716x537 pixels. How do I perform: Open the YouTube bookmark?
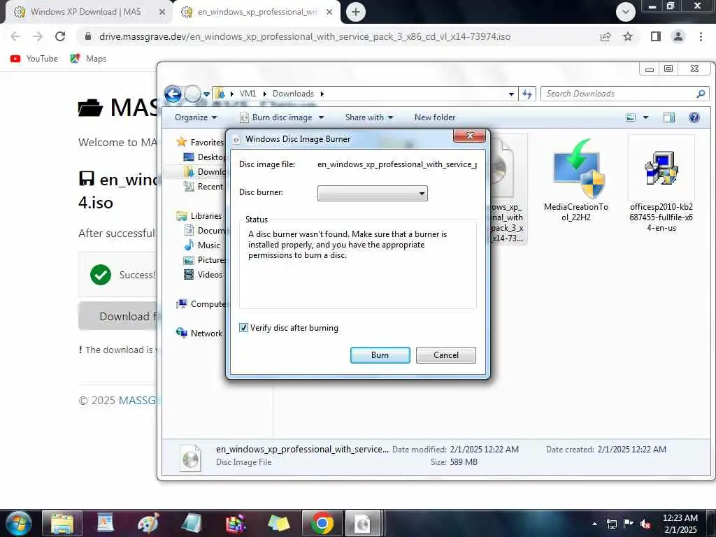pos(34,59)
